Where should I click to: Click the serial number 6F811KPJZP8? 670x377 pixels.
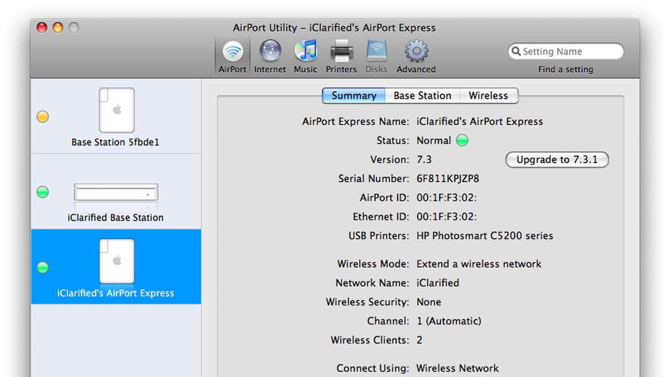coord(448,179)
